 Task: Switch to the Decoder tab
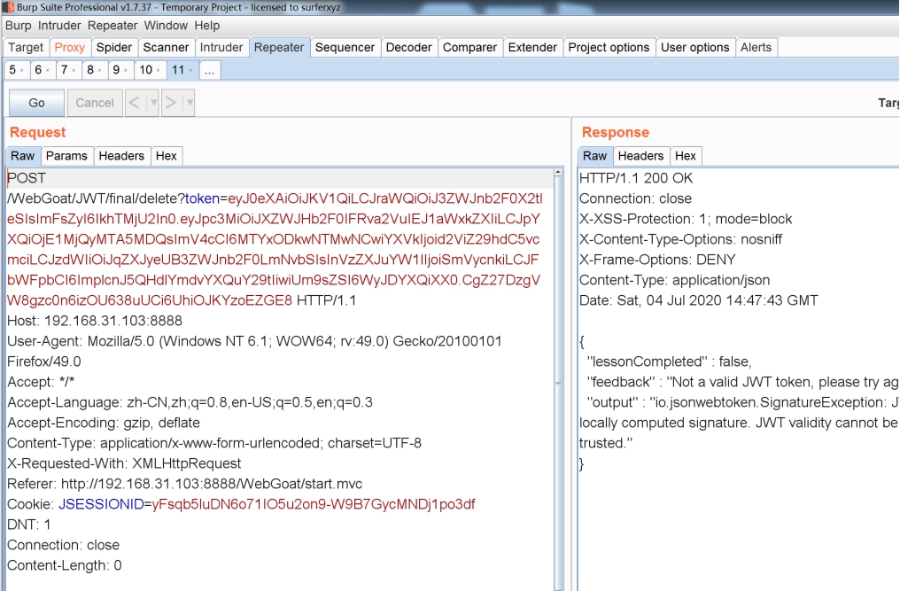(408, 47)
